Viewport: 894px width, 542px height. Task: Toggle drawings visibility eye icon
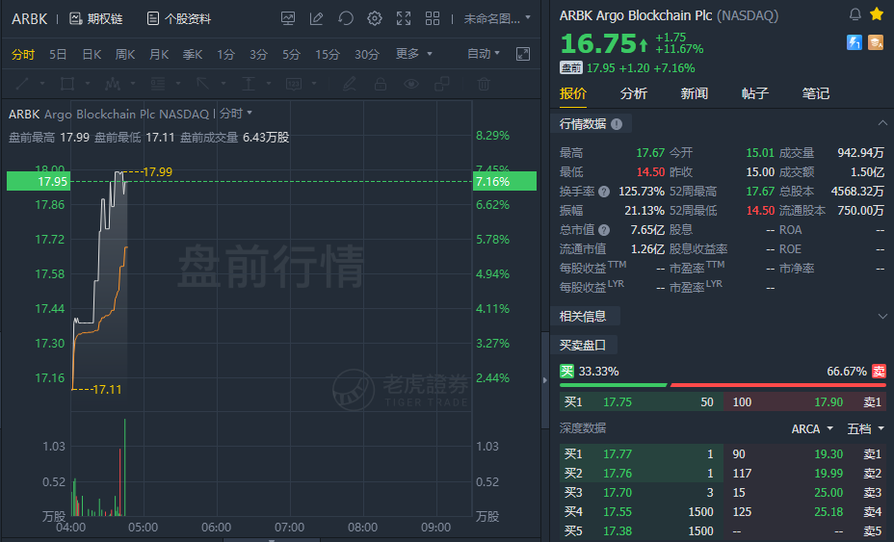click(411, 85)
